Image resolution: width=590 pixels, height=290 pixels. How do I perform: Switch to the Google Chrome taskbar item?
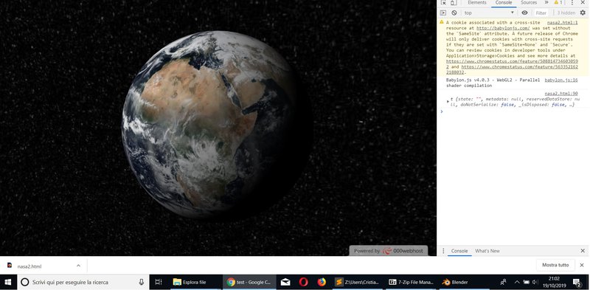249,282
